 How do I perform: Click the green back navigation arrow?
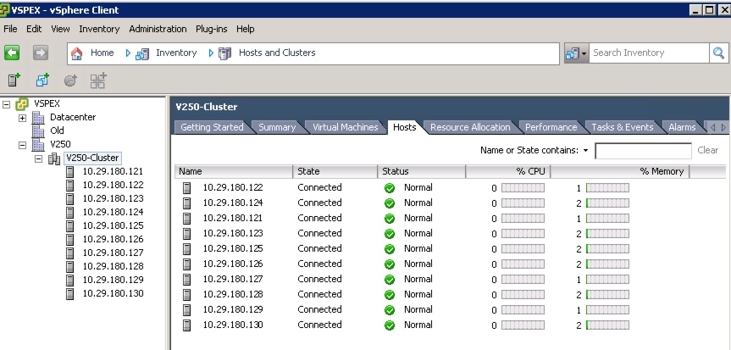pyautogui.click(x=13, y=53)
